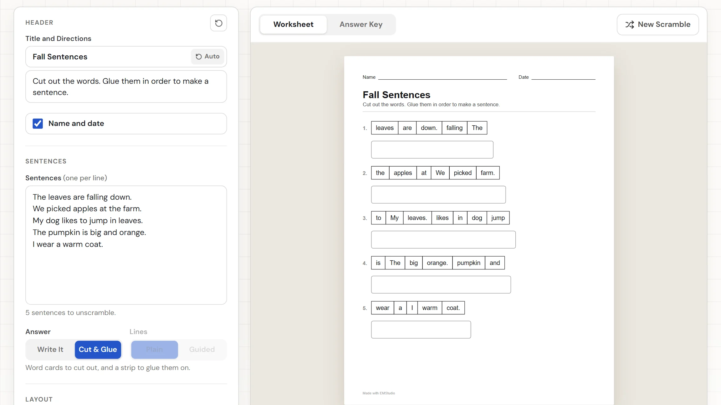Choose the Plain lines option
Image resolution: width=721 pixels, height=405 pixels.
pyautogui.click(x=155, y=349)
